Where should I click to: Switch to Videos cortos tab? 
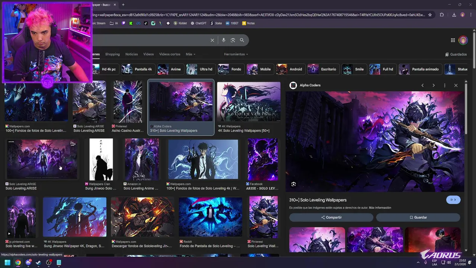(x=170, y=54)
